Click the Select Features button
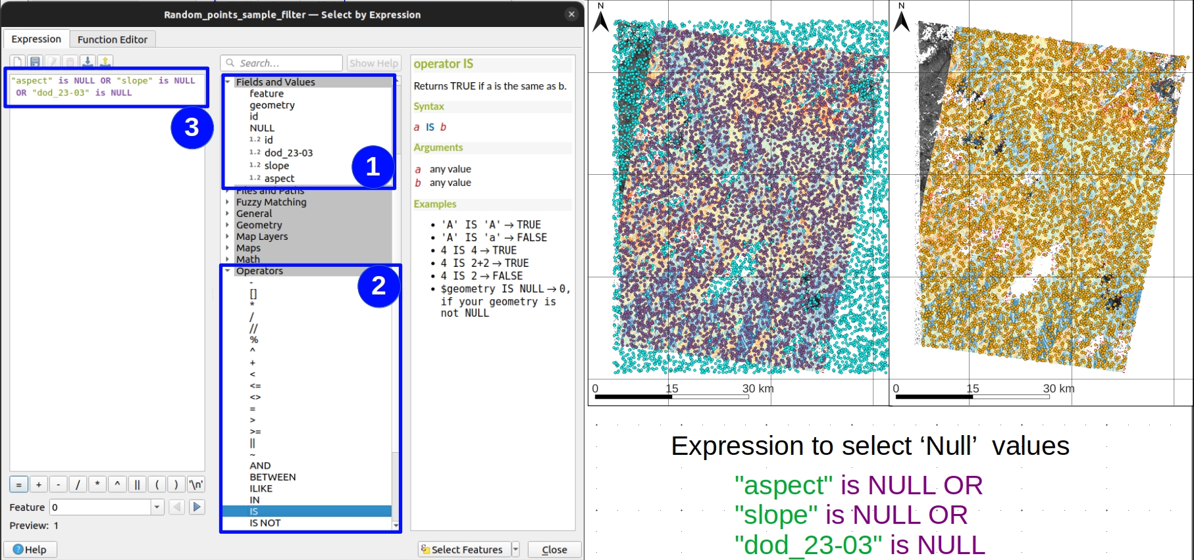This screenshot has width=1194, height=560. 464,549
